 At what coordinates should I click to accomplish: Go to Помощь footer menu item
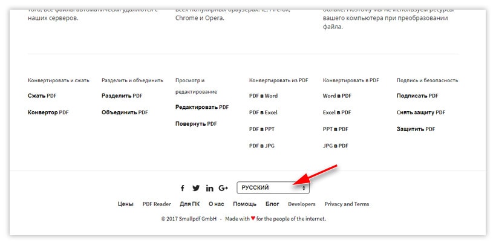pyautogui.click(x=244, y=204)
